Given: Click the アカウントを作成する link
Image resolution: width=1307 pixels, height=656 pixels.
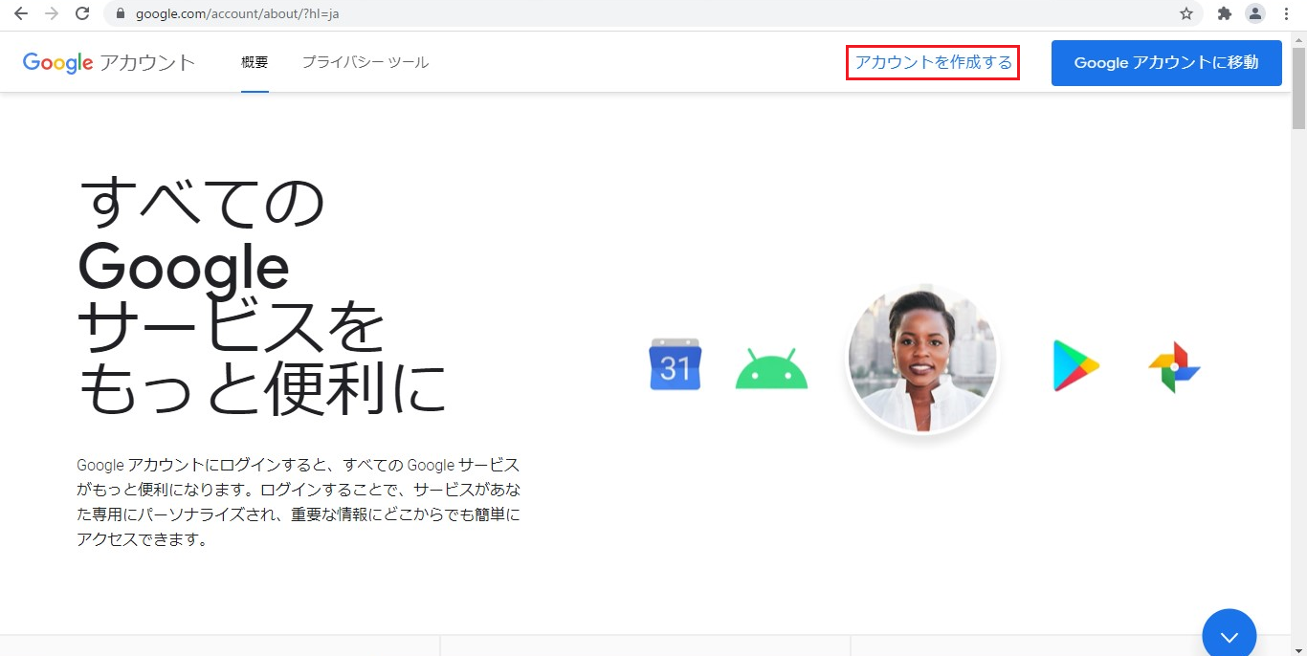Looking at the screenshot, I should click(x=933, y=62).
